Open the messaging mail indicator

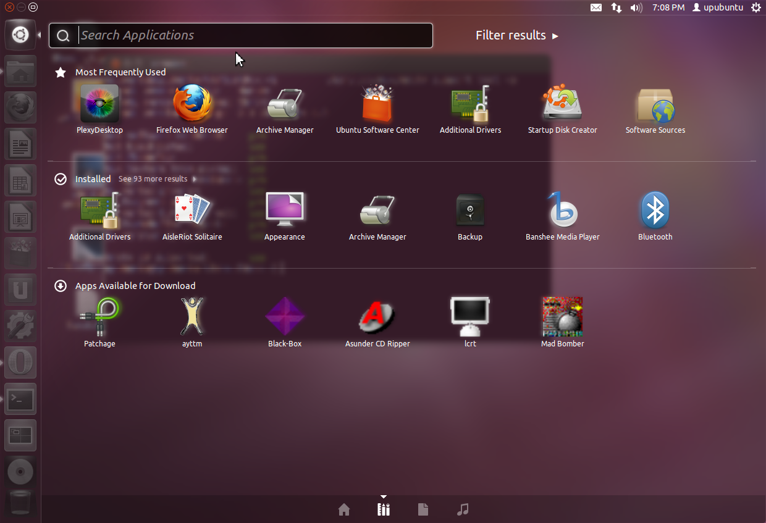596,7
